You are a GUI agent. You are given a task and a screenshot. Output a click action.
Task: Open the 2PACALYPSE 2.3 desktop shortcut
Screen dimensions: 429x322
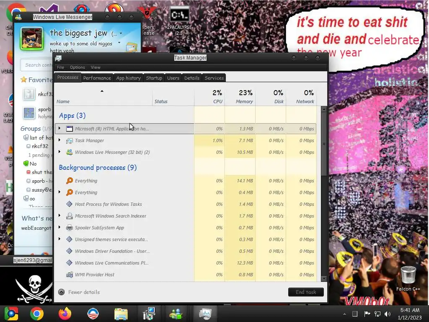click(x=179, y=21)
